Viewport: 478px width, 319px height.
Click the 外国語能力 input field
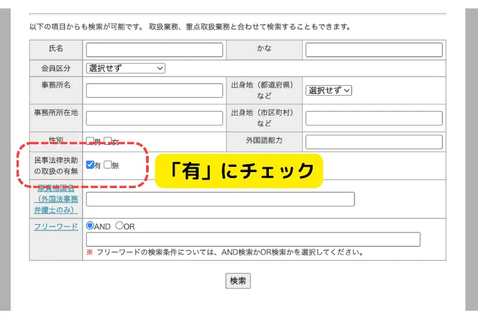374,142
